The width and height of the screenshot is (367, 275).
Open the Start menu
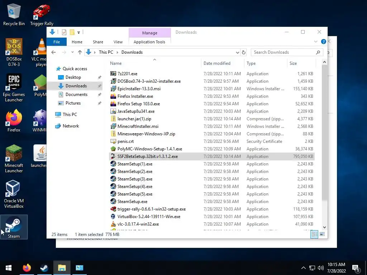9,268
